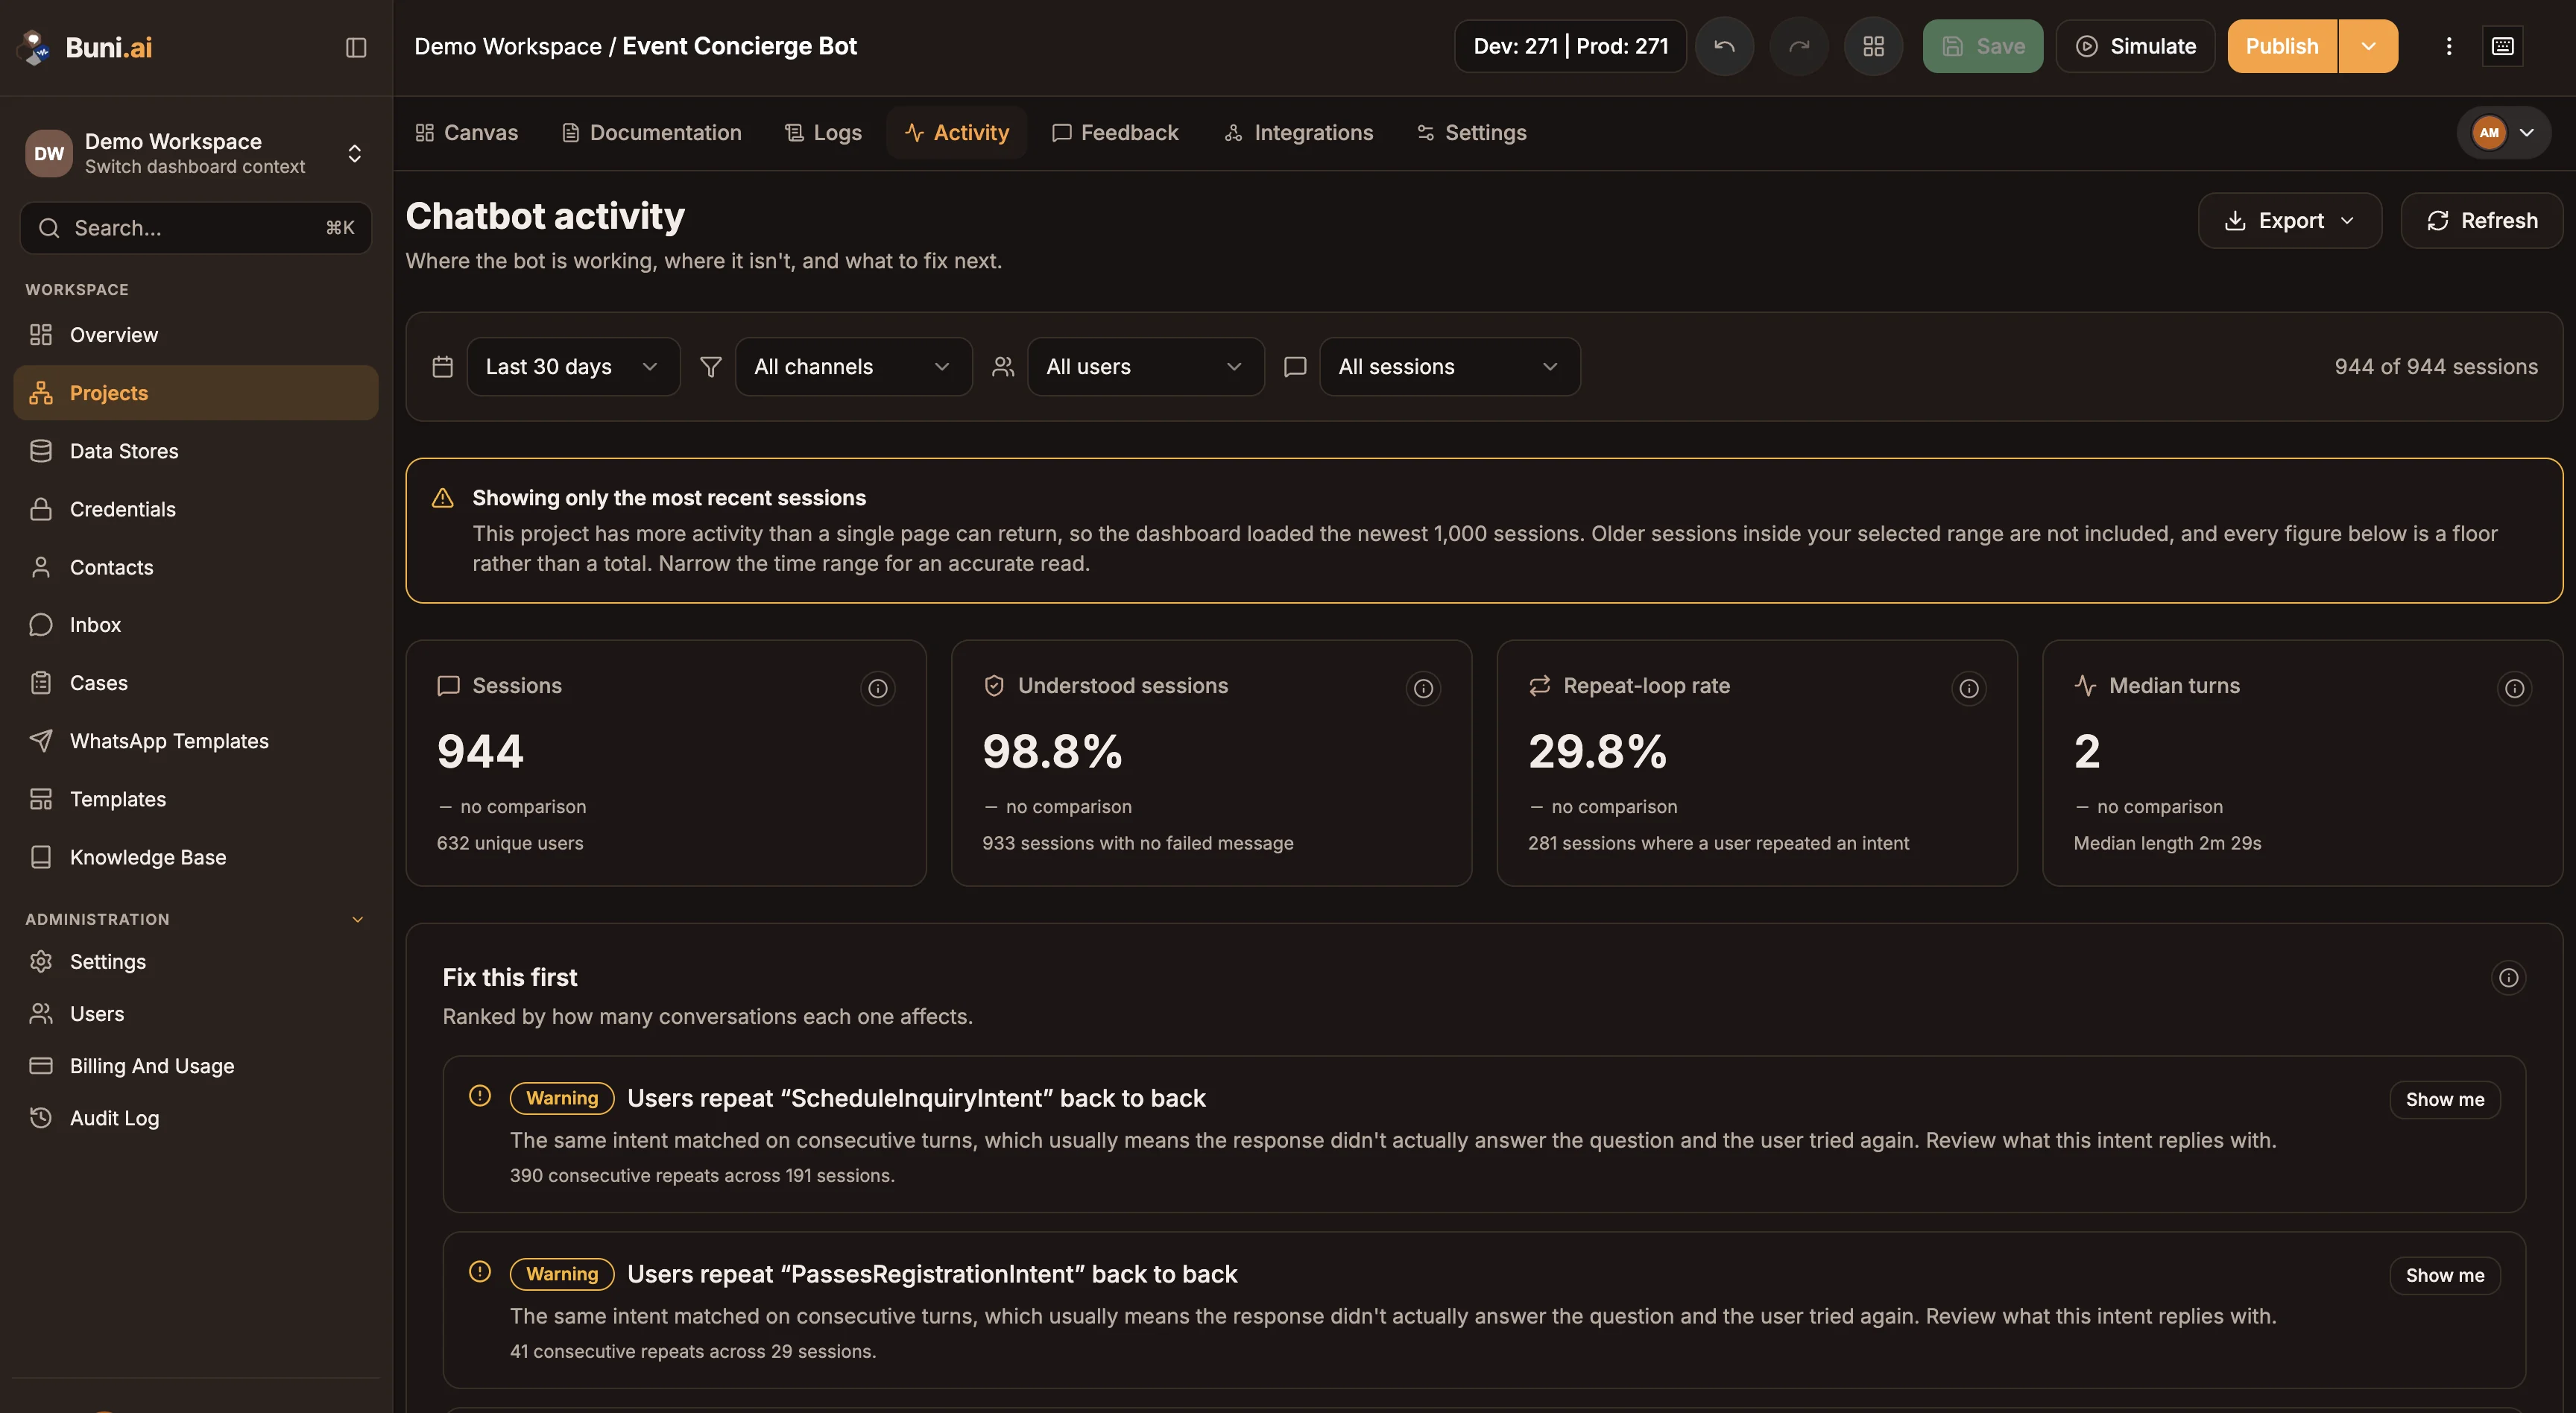Open Contacts in the sidebar
This screenshot has width=2576, height=1413.
point(196,567)
